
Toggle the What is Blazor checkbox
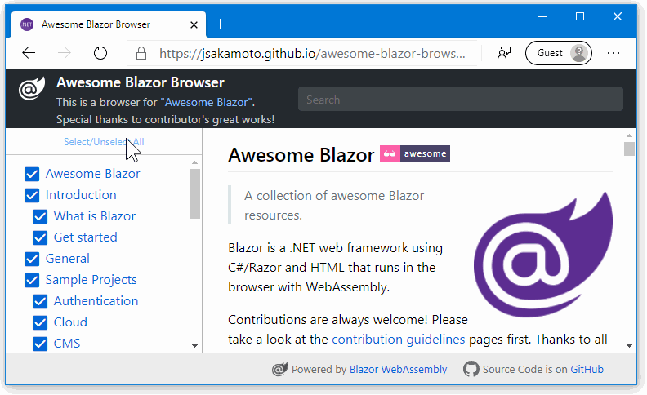[40, 216]
